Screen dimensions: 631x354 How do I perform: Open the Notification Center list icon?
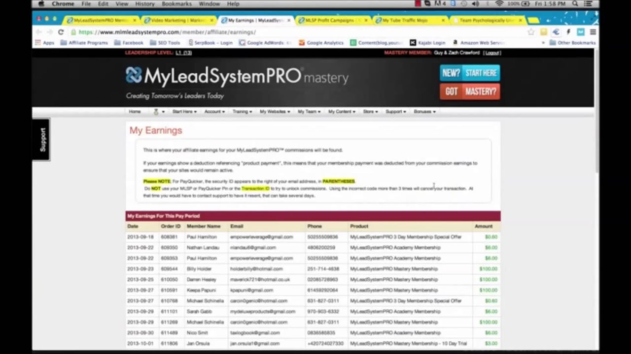tap(588, 4)
